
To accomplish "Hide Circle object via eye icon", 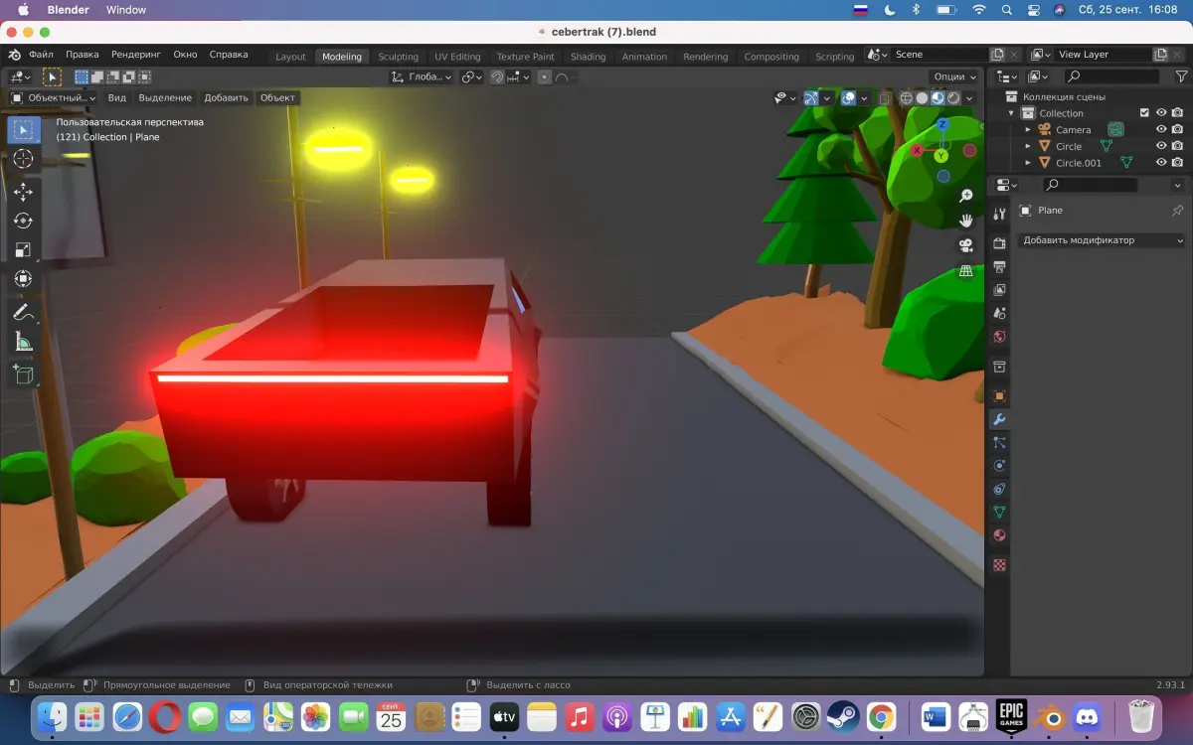I will [1161, 146].
